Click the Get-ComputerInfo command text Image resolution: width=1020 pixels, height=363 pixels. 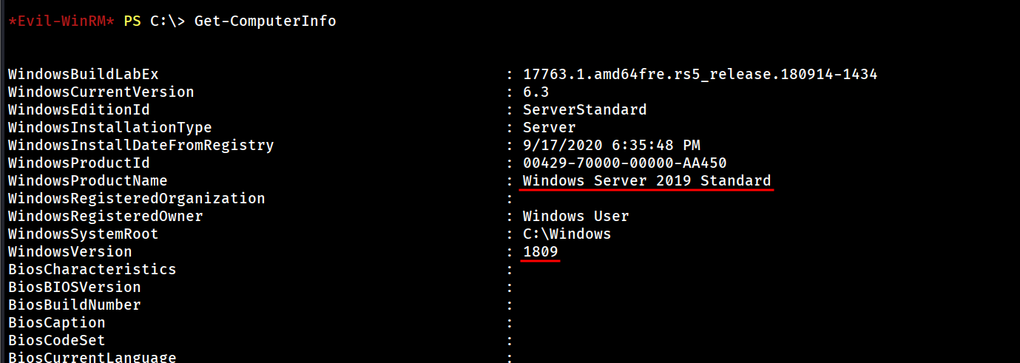point(265,21)
